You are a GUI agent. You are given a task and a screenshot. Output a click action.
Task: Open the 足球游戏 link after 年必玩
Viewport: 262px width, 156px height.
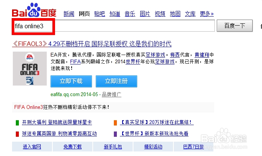(165, 62)
